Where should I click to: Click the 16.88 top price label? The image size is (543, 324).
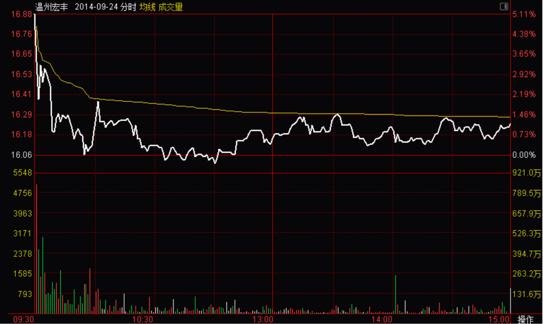point(22,14)
